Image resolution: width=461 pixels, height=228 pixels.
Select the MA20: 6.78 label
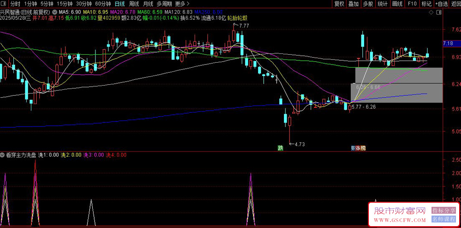[x=123, y=12]
